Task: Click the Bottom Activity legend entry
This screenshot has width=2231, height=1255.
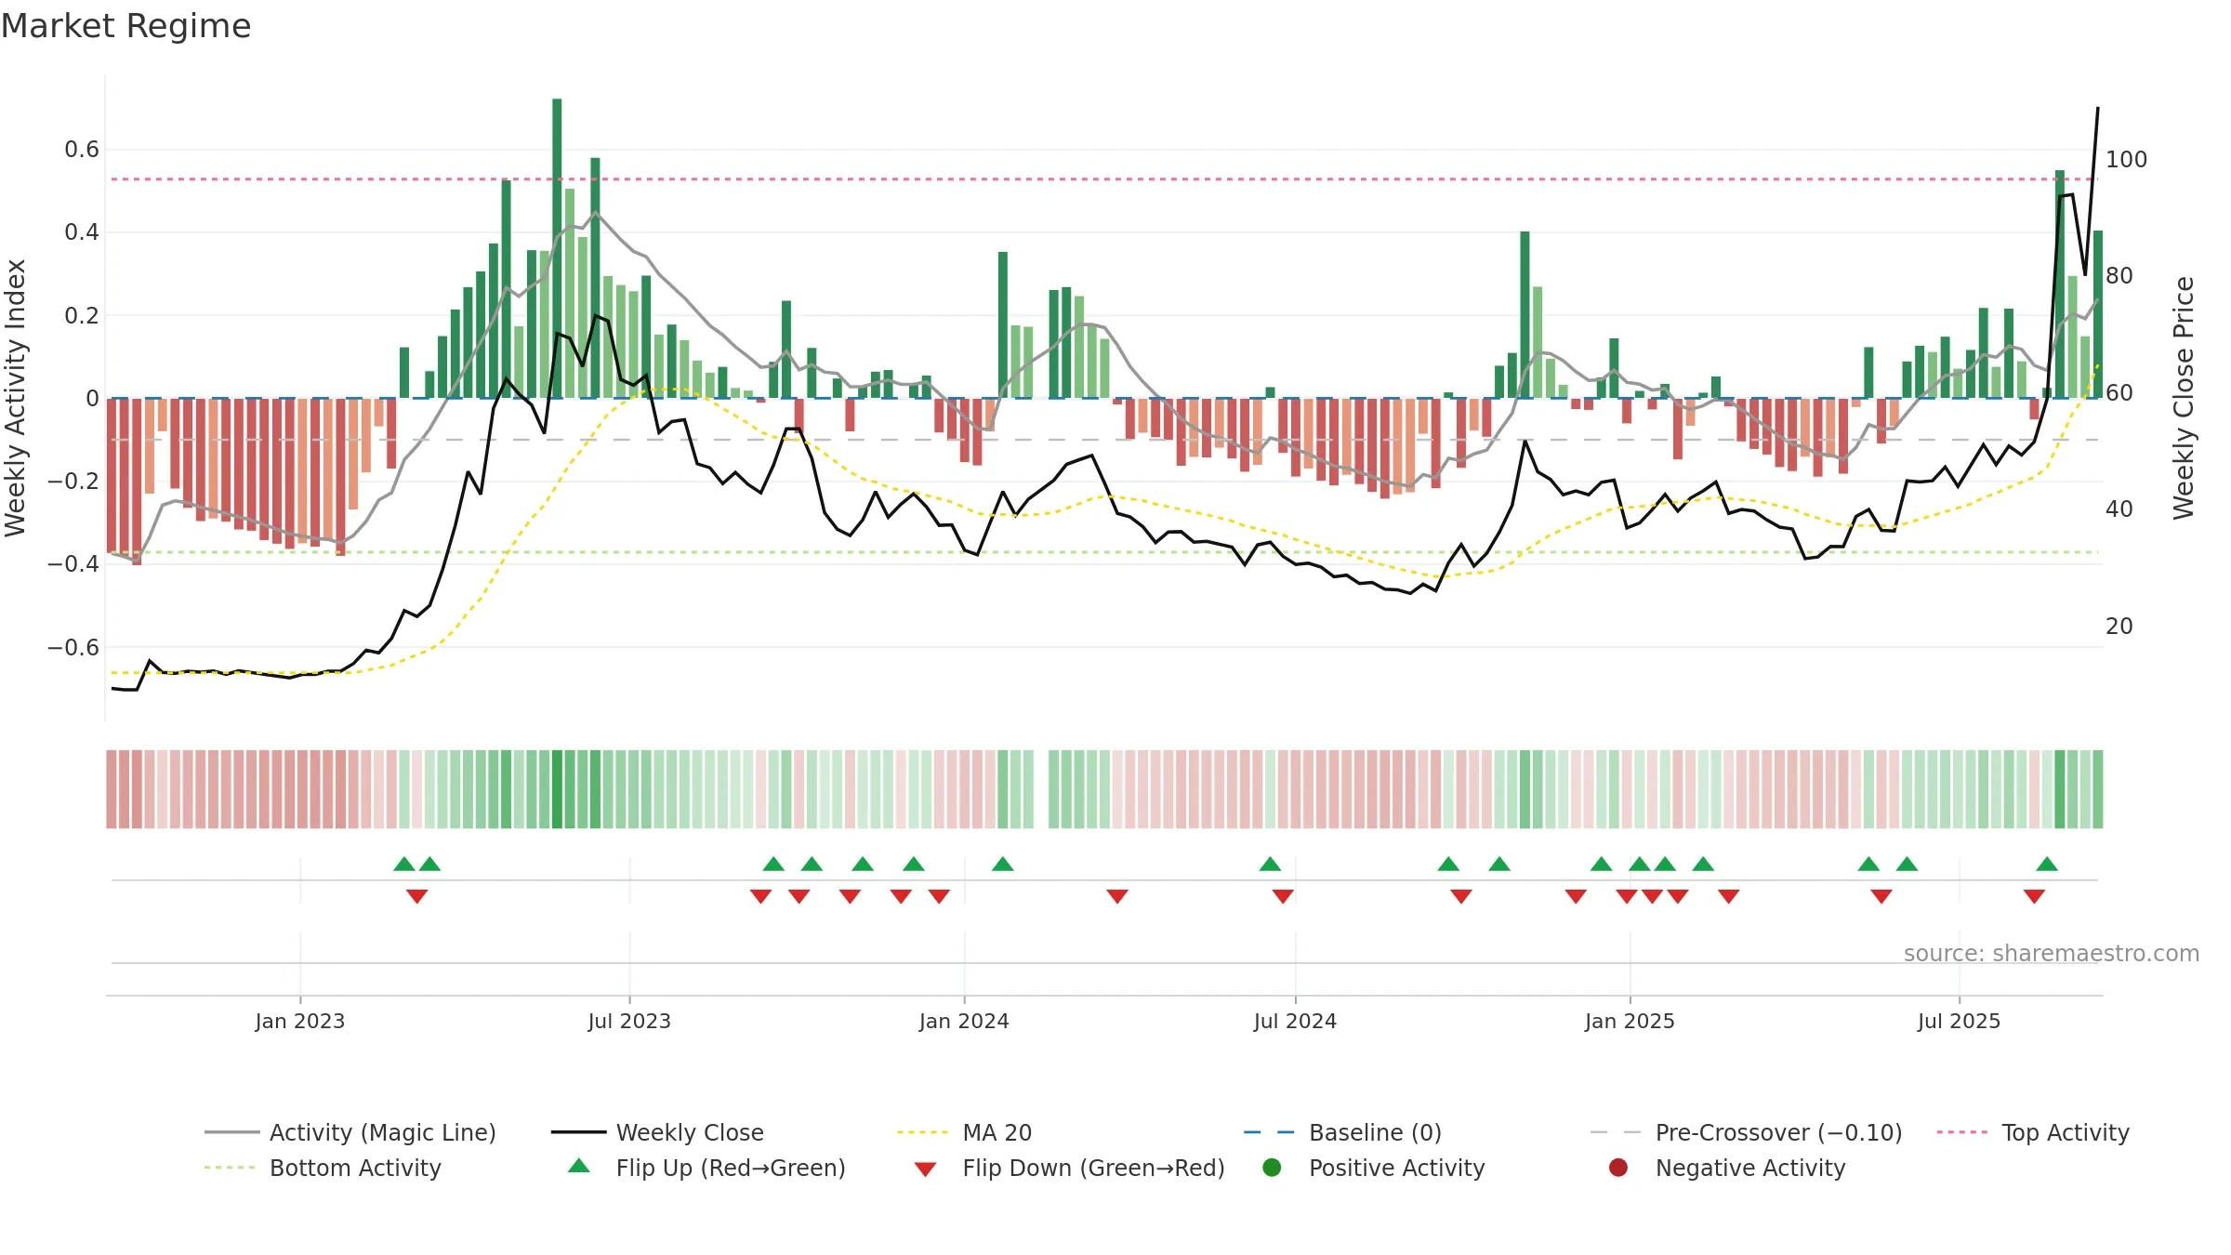Action: click(323, 1168)
